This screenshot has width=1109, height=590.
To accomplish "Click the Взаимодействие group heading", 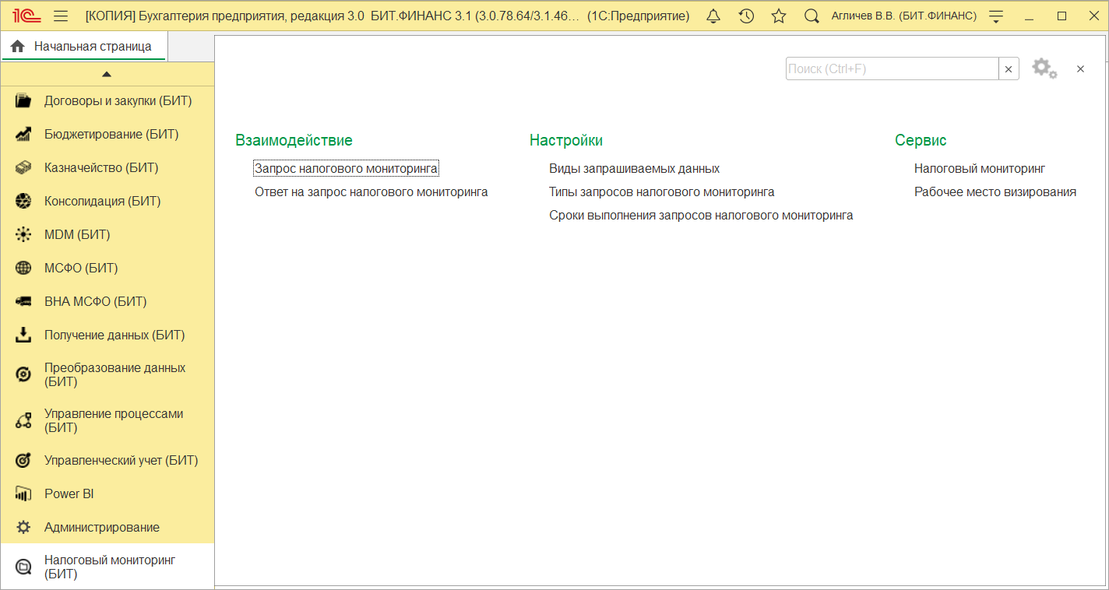I will (x=294, y=140).
